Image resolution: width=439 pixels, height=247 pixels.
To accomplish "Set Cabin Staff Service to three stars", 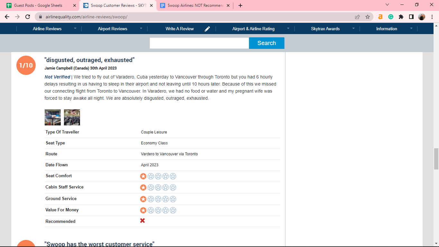I will pos(158,188).
